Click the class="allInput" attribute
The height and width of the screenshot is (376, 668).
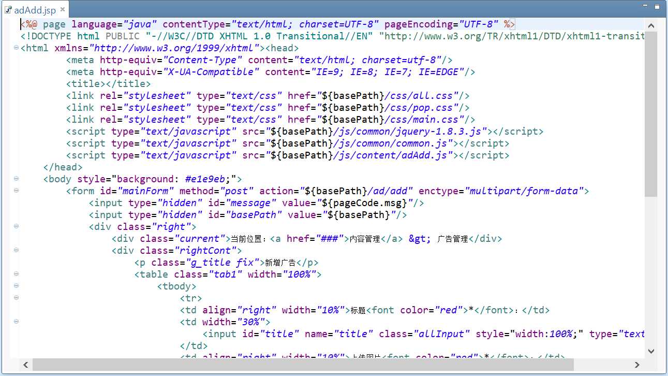coord(424,334)
